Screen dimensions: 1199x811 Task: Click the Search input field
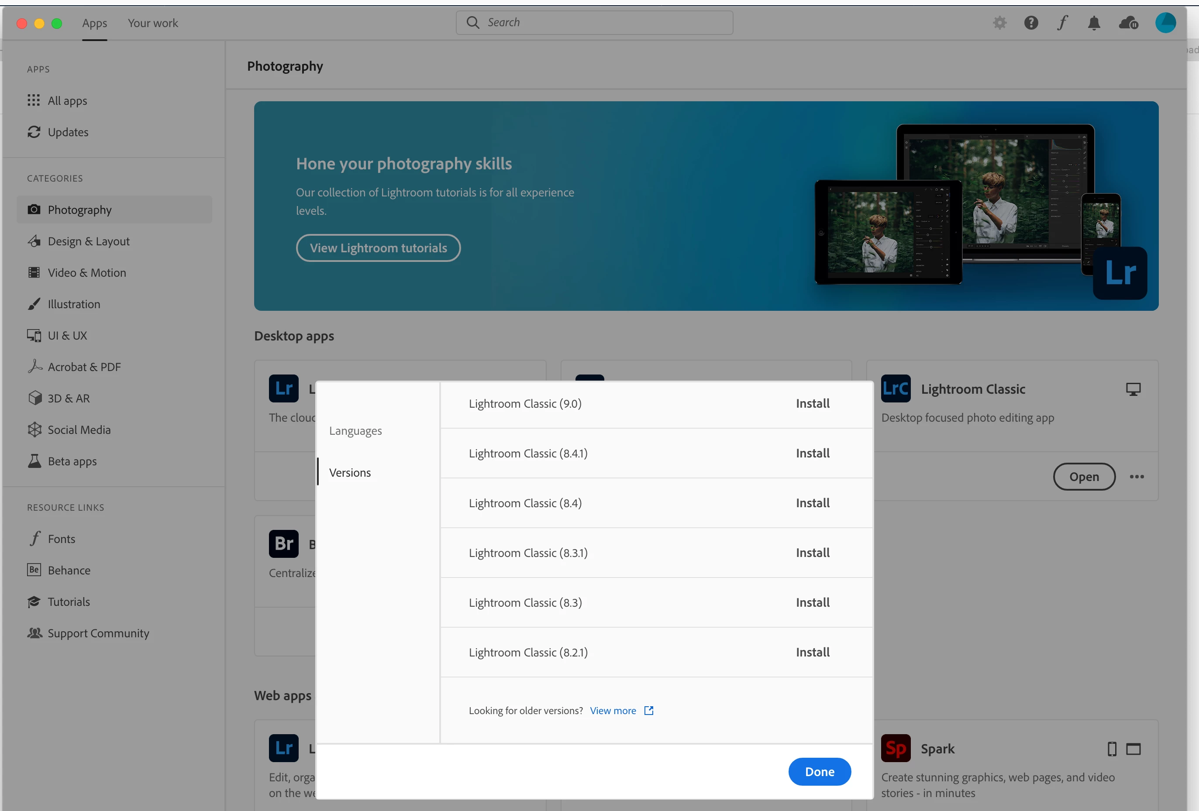point(594,23)
